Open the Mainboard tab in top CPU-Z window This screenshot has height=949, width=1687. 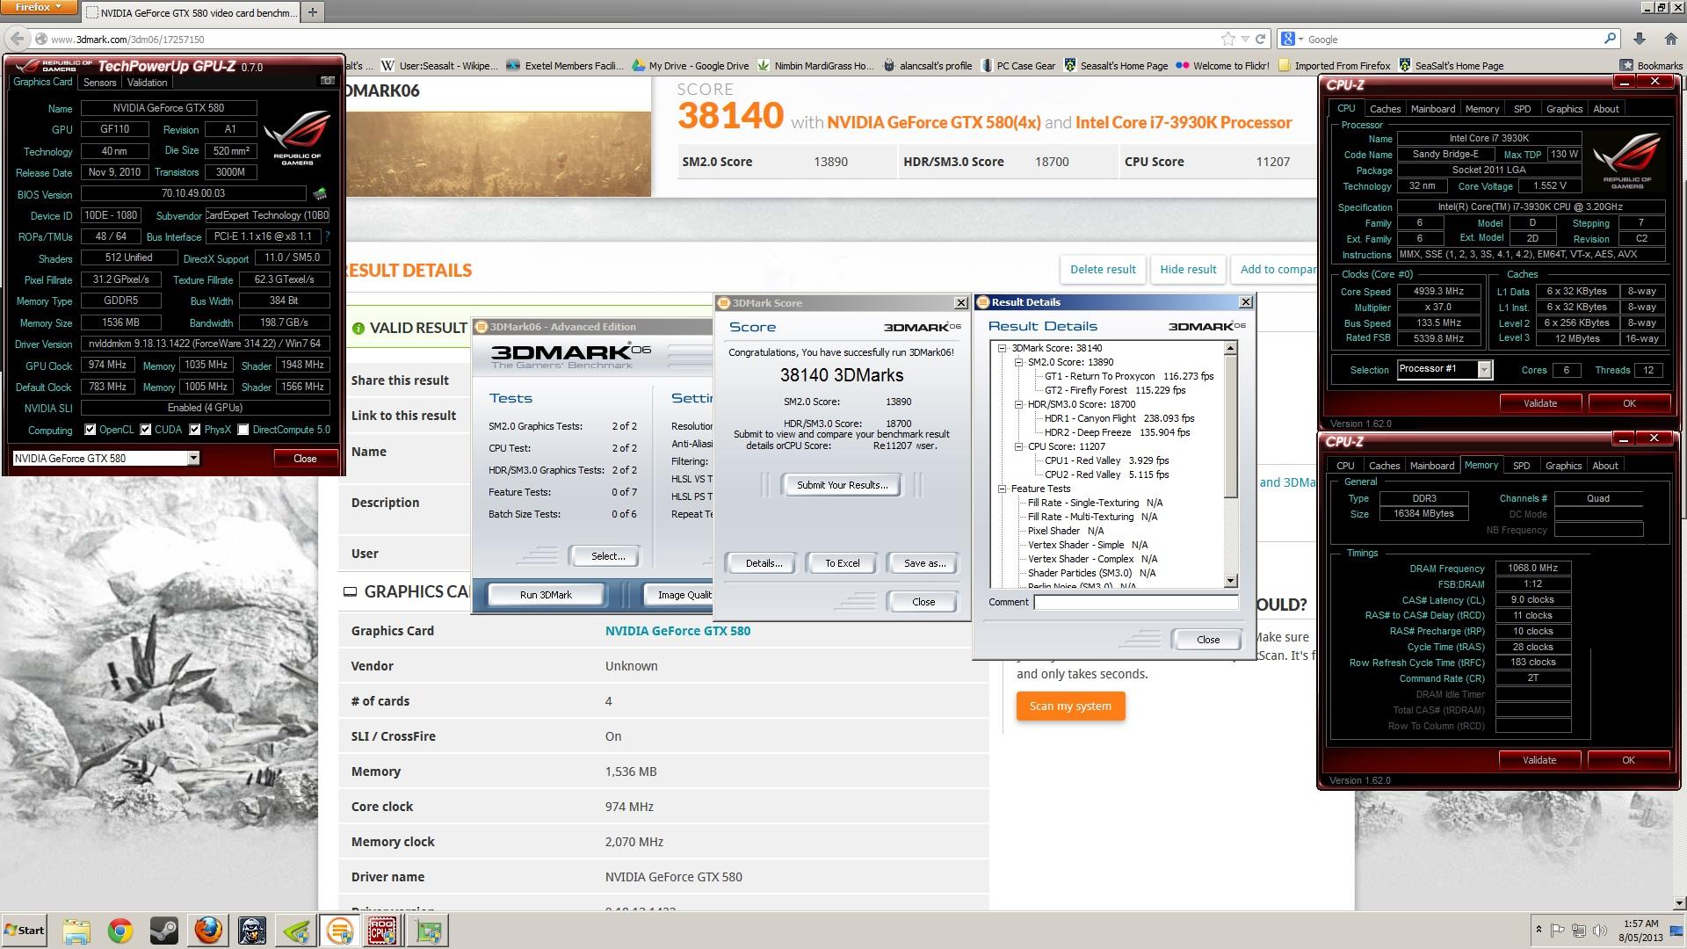coord(1433,109)
